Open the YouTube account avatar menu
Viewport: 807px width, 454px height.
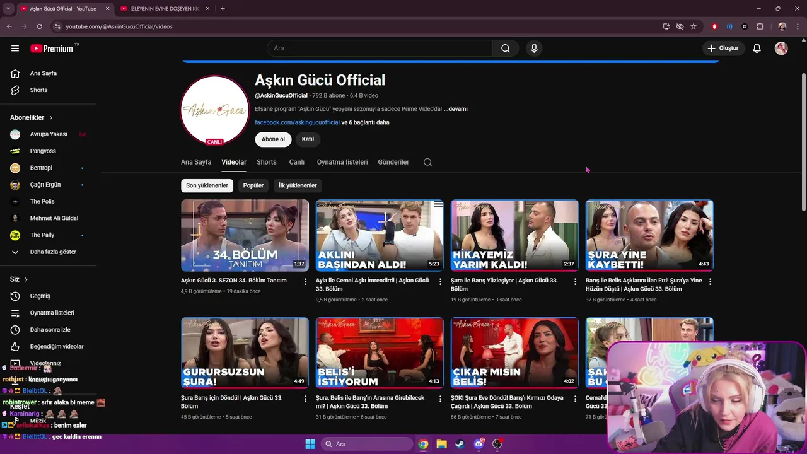coord(781,49)
